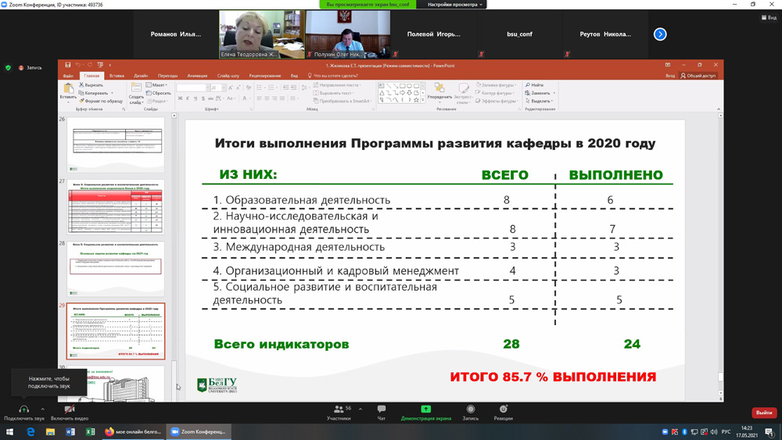Click Join Audio headphone icon in Zoom
Image resolution: width=782 pixels, height=440 pixels.
point(23,410)
